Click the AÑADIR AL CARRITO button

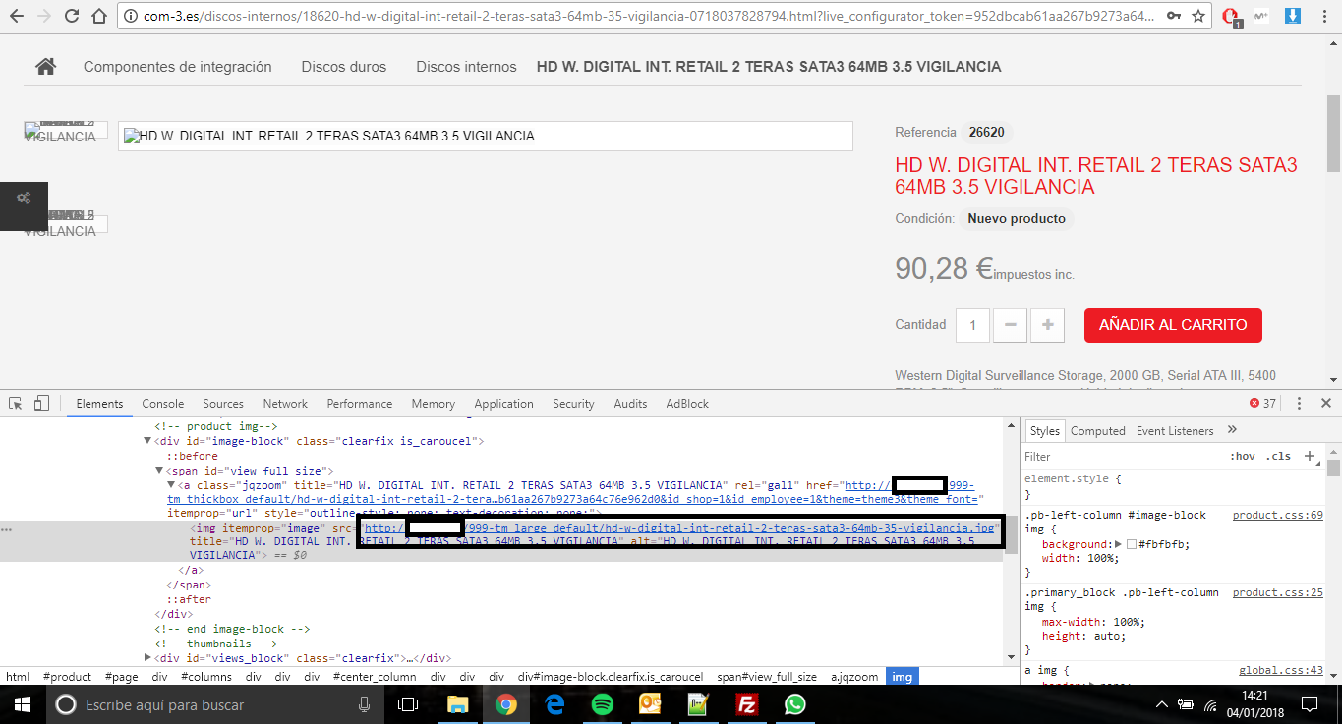pyautogui.click(x=1173, y=325)
